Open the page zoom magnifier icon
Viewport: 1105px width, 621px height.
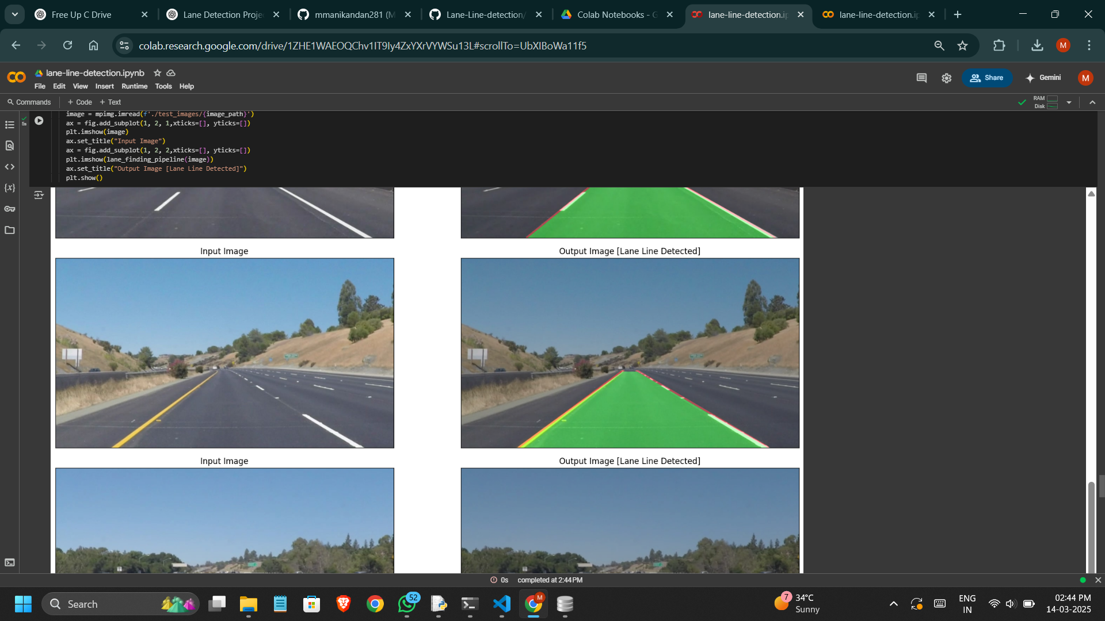tap(939, 45)
